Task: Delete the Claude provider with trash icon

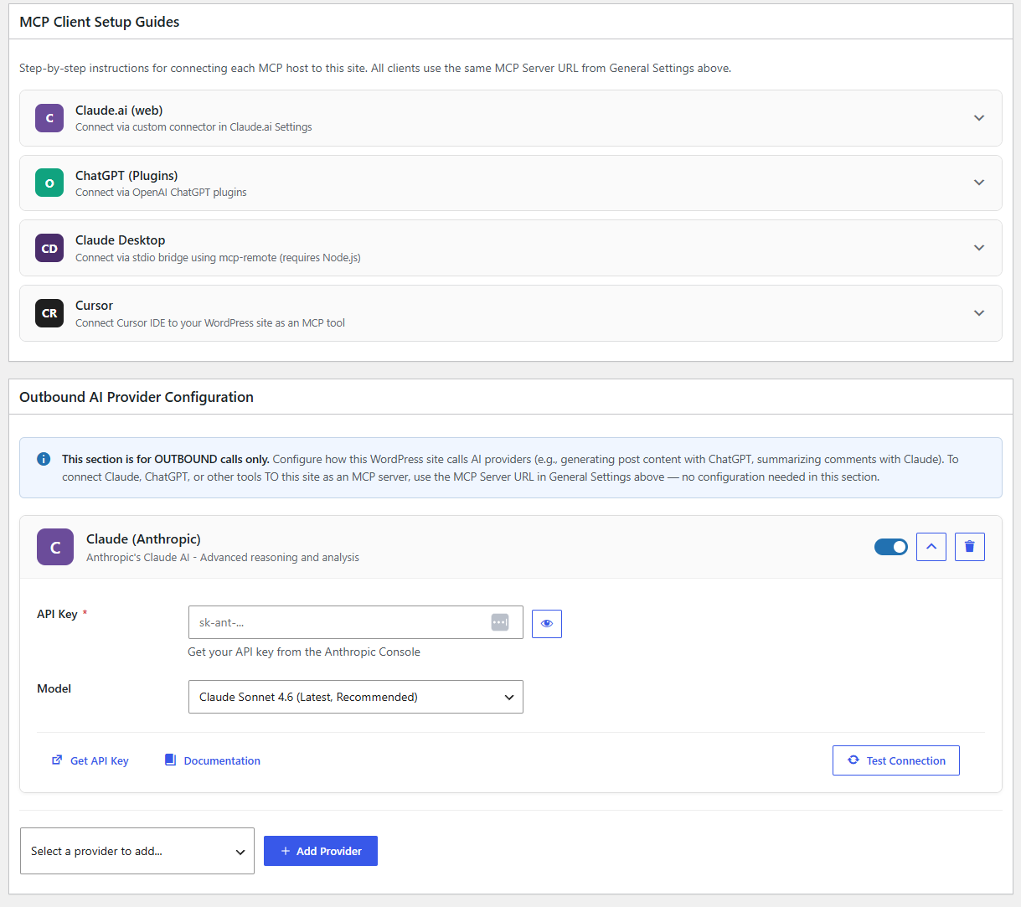Action: tap(970, 547)
